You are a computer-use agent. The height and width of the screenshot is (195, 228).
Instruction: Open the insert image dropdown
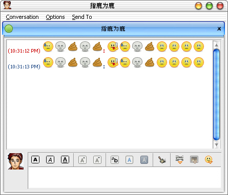point(194,160)
